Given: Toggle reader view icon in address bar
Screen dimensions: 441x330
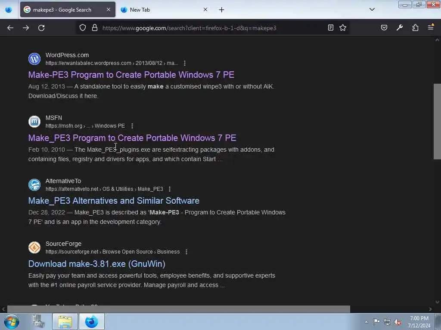Looking at the screenshot, I should pos(331,27).
